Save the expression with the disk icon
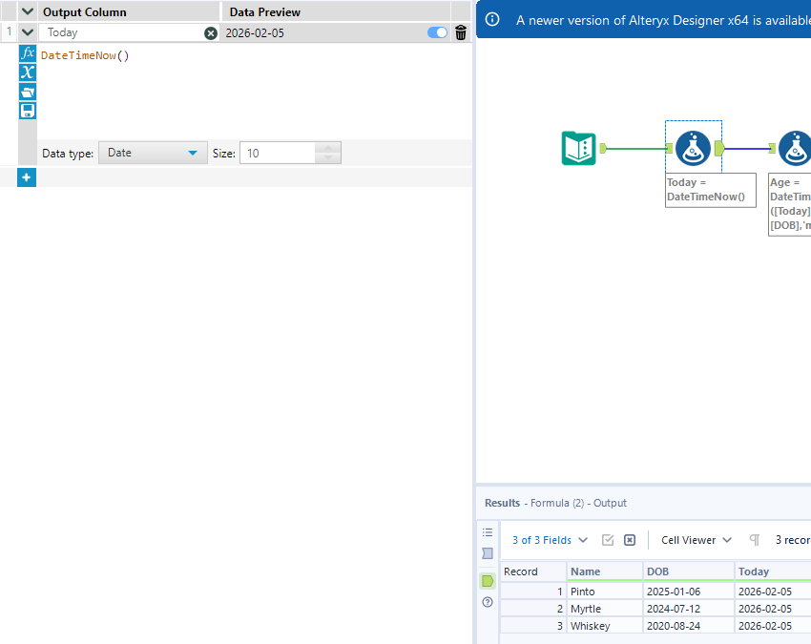 (x=28, y=111)
